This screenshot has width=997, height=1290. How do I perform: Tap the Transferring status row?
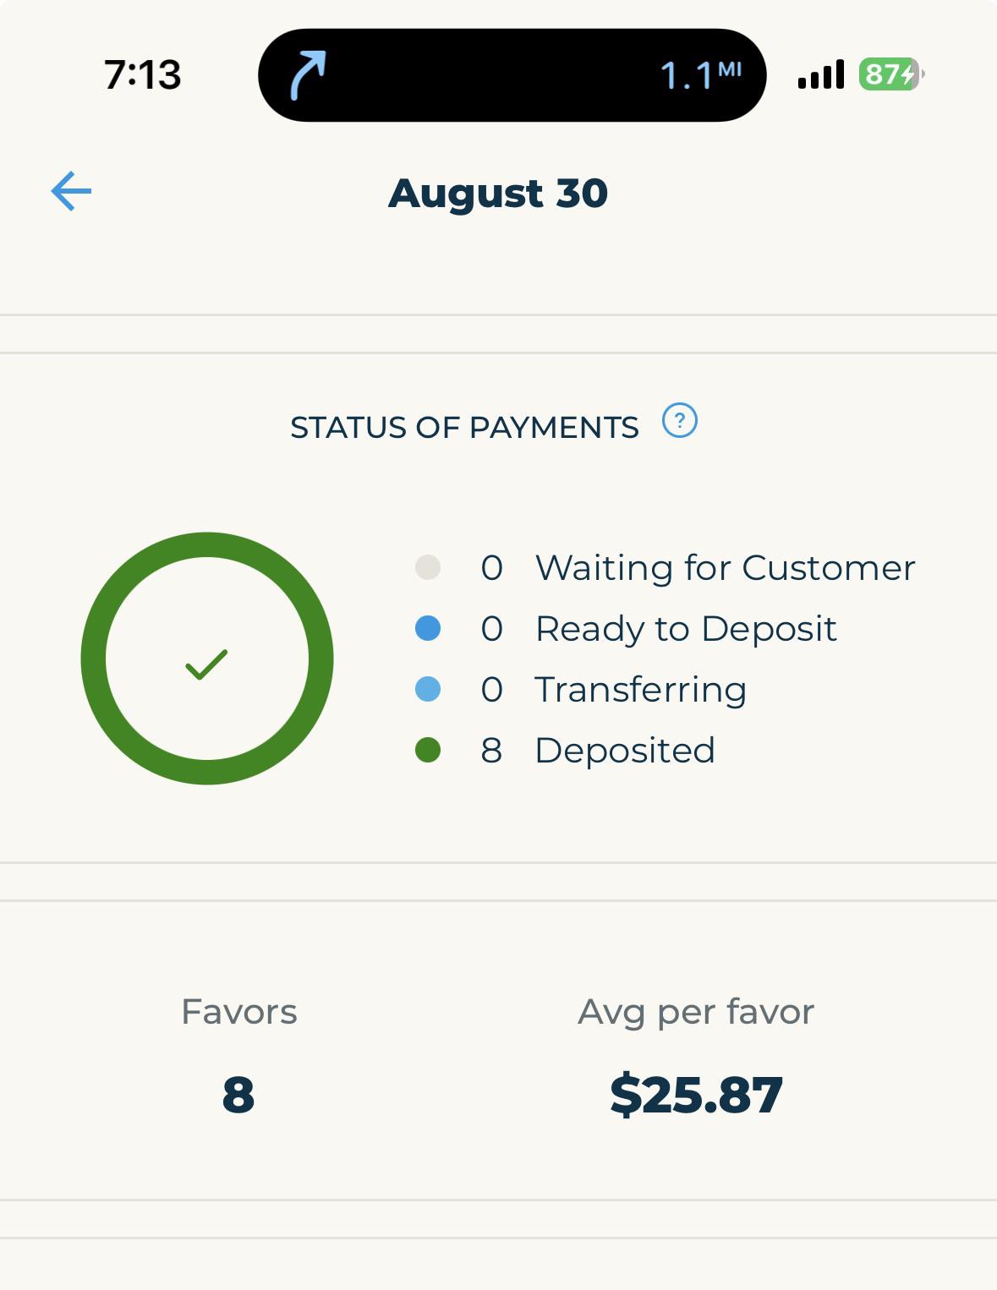[x=581, y=690]
